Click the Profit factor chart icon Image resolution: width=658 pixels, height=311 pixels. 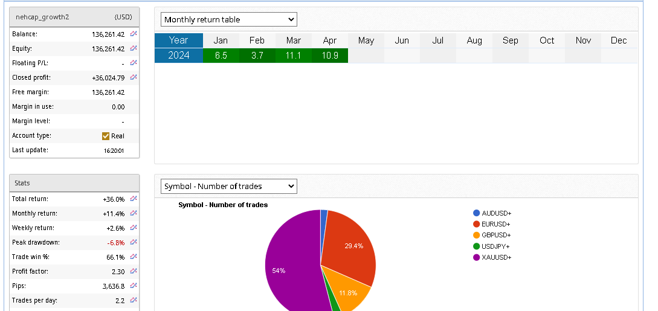[x=134, y=271]
